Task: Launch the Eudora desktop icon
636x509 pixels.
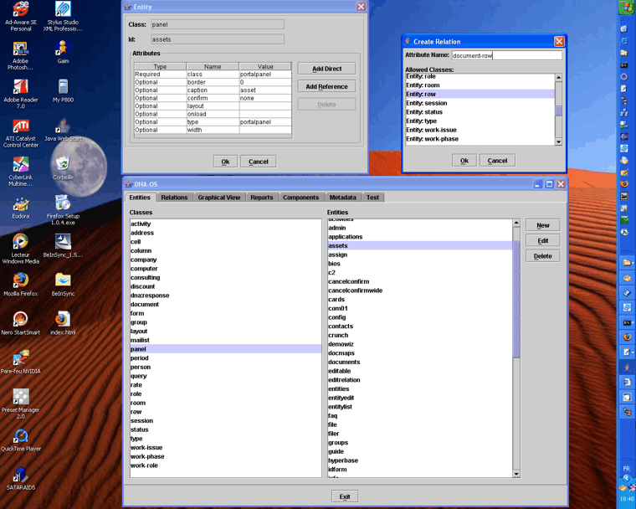Action: (x=21, y=208)
